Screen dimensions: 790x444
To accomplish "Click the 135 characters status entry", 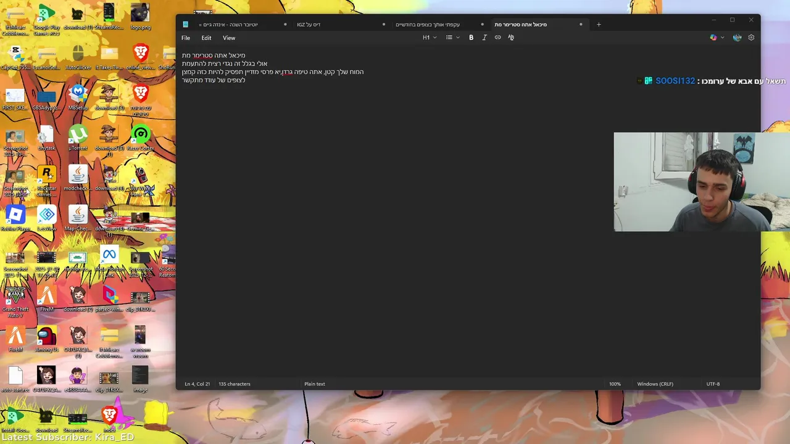I will point(235,384).
